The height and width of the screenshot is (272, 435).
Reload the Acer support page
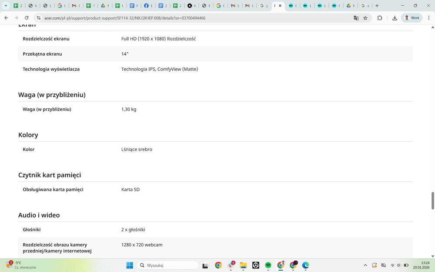click(27, 18)
